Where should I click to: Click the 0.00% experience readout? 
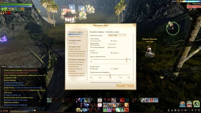tap(4, 111)
